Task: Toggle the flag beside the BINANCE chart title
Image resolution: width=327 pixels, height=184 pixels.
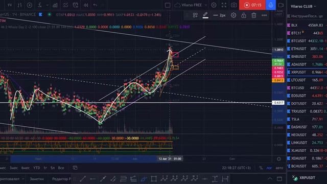Action: tap(41, 14)
